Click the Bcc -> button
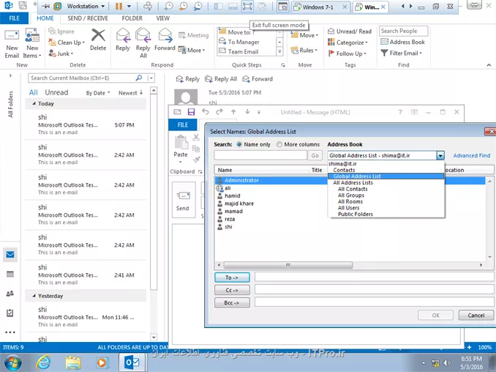The width and height of the screenshot is (496, 372). [x=232, y=302]
